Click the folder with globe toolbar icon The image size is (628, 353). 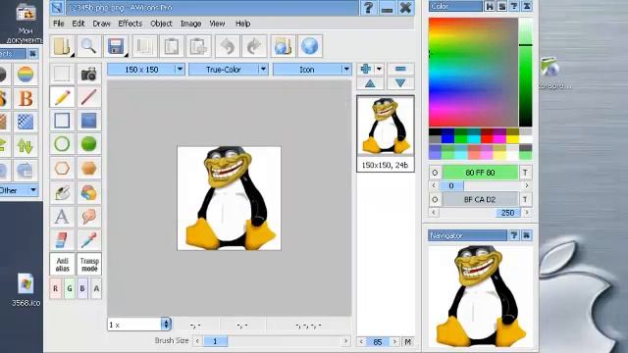[283, 46]
